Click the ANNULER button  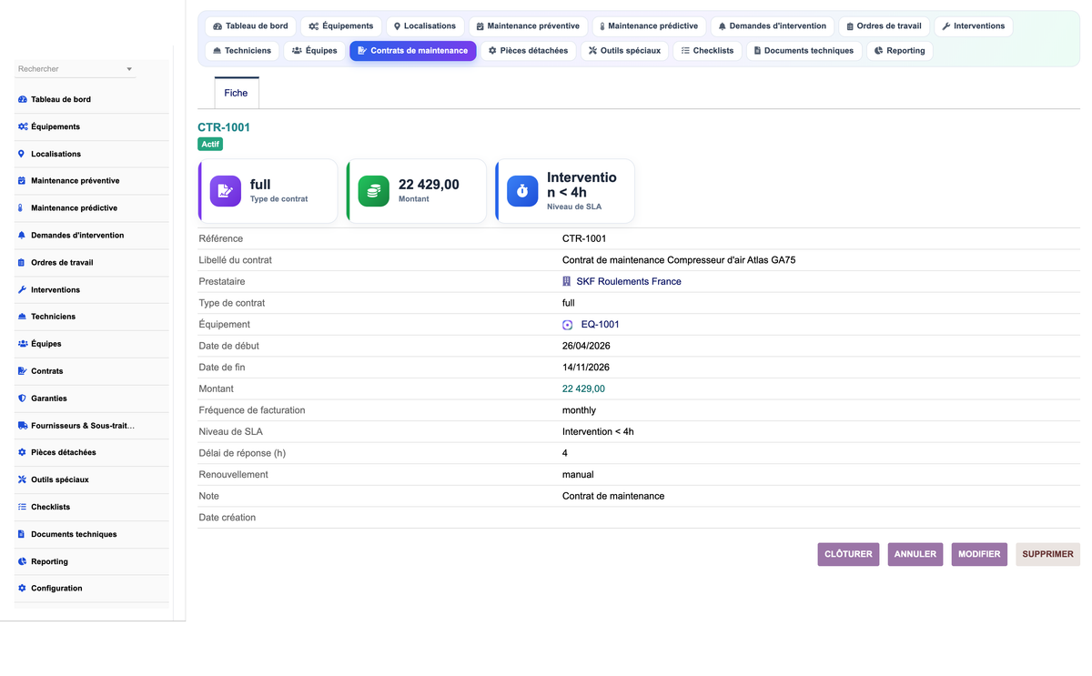coord(915,554)
